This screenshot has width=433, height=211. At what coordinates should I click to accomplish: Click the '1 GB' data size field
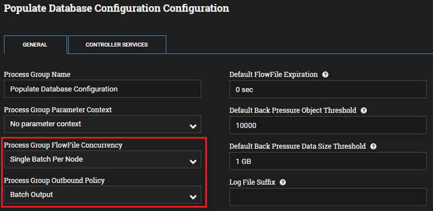[328, 161]
